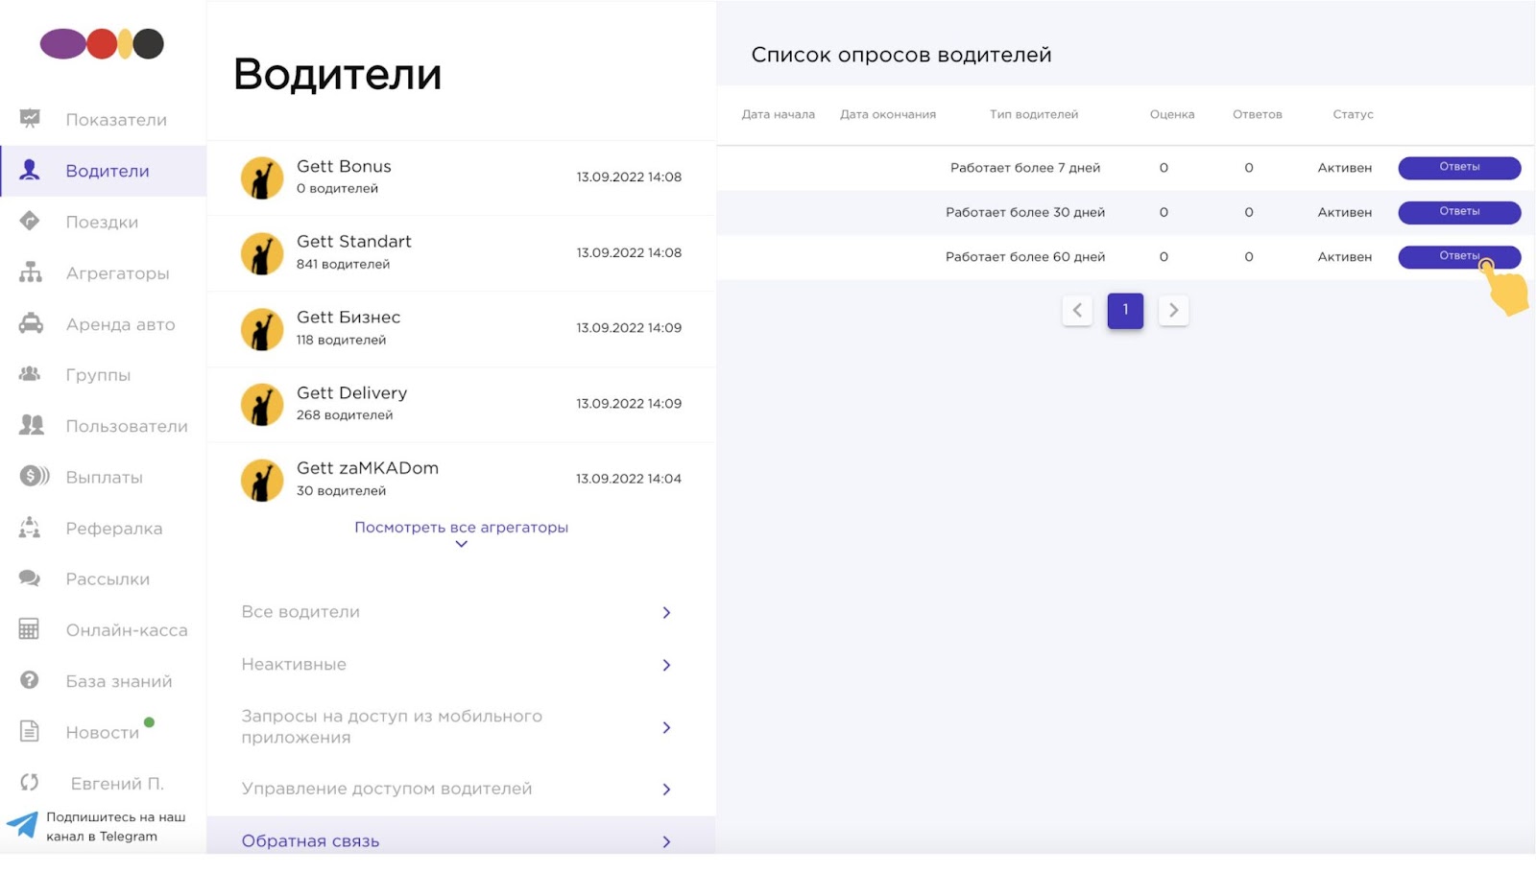Click the refresh icon next to Евгений П.
Image resolution: width=1536 pixels, height=873 pixels.
tap(30, 783)
